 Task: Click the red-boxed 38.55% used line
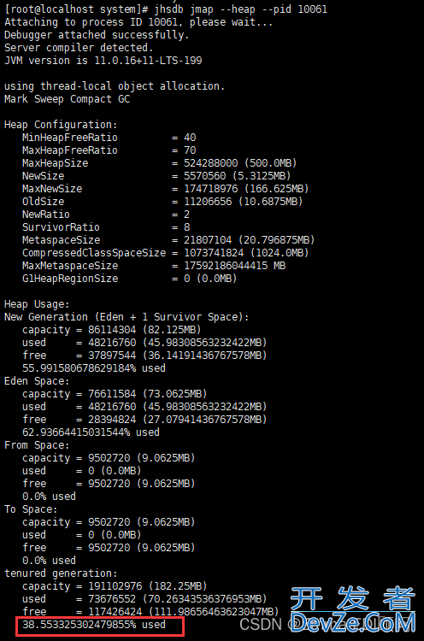(x=94, y=625)
